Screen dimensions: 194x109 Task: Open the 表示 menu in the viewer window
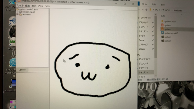(x=34, y=6)
